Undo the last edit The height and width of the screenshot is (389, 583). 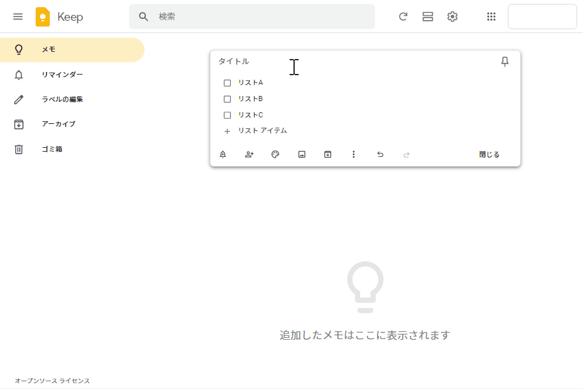click(x=380, y=154)
